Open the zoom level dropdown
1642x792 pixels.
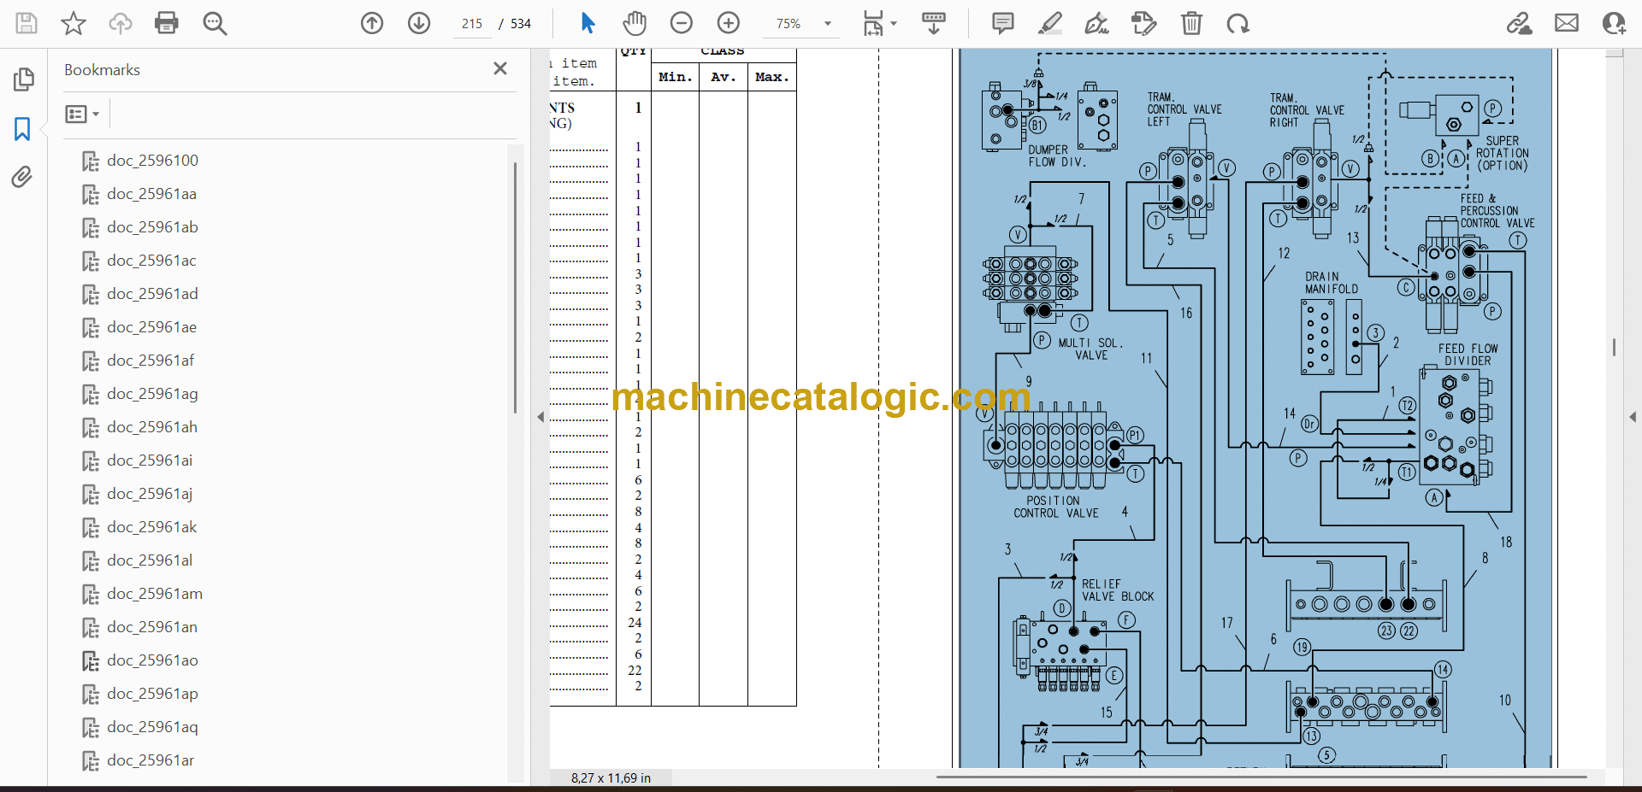pos(827,24)
